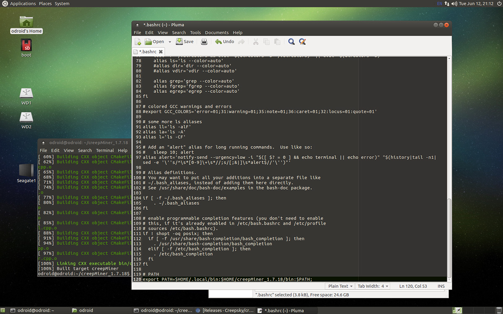Open the clock showing Tue Jun 12
The image size is (503, 314).
(475, 4)
